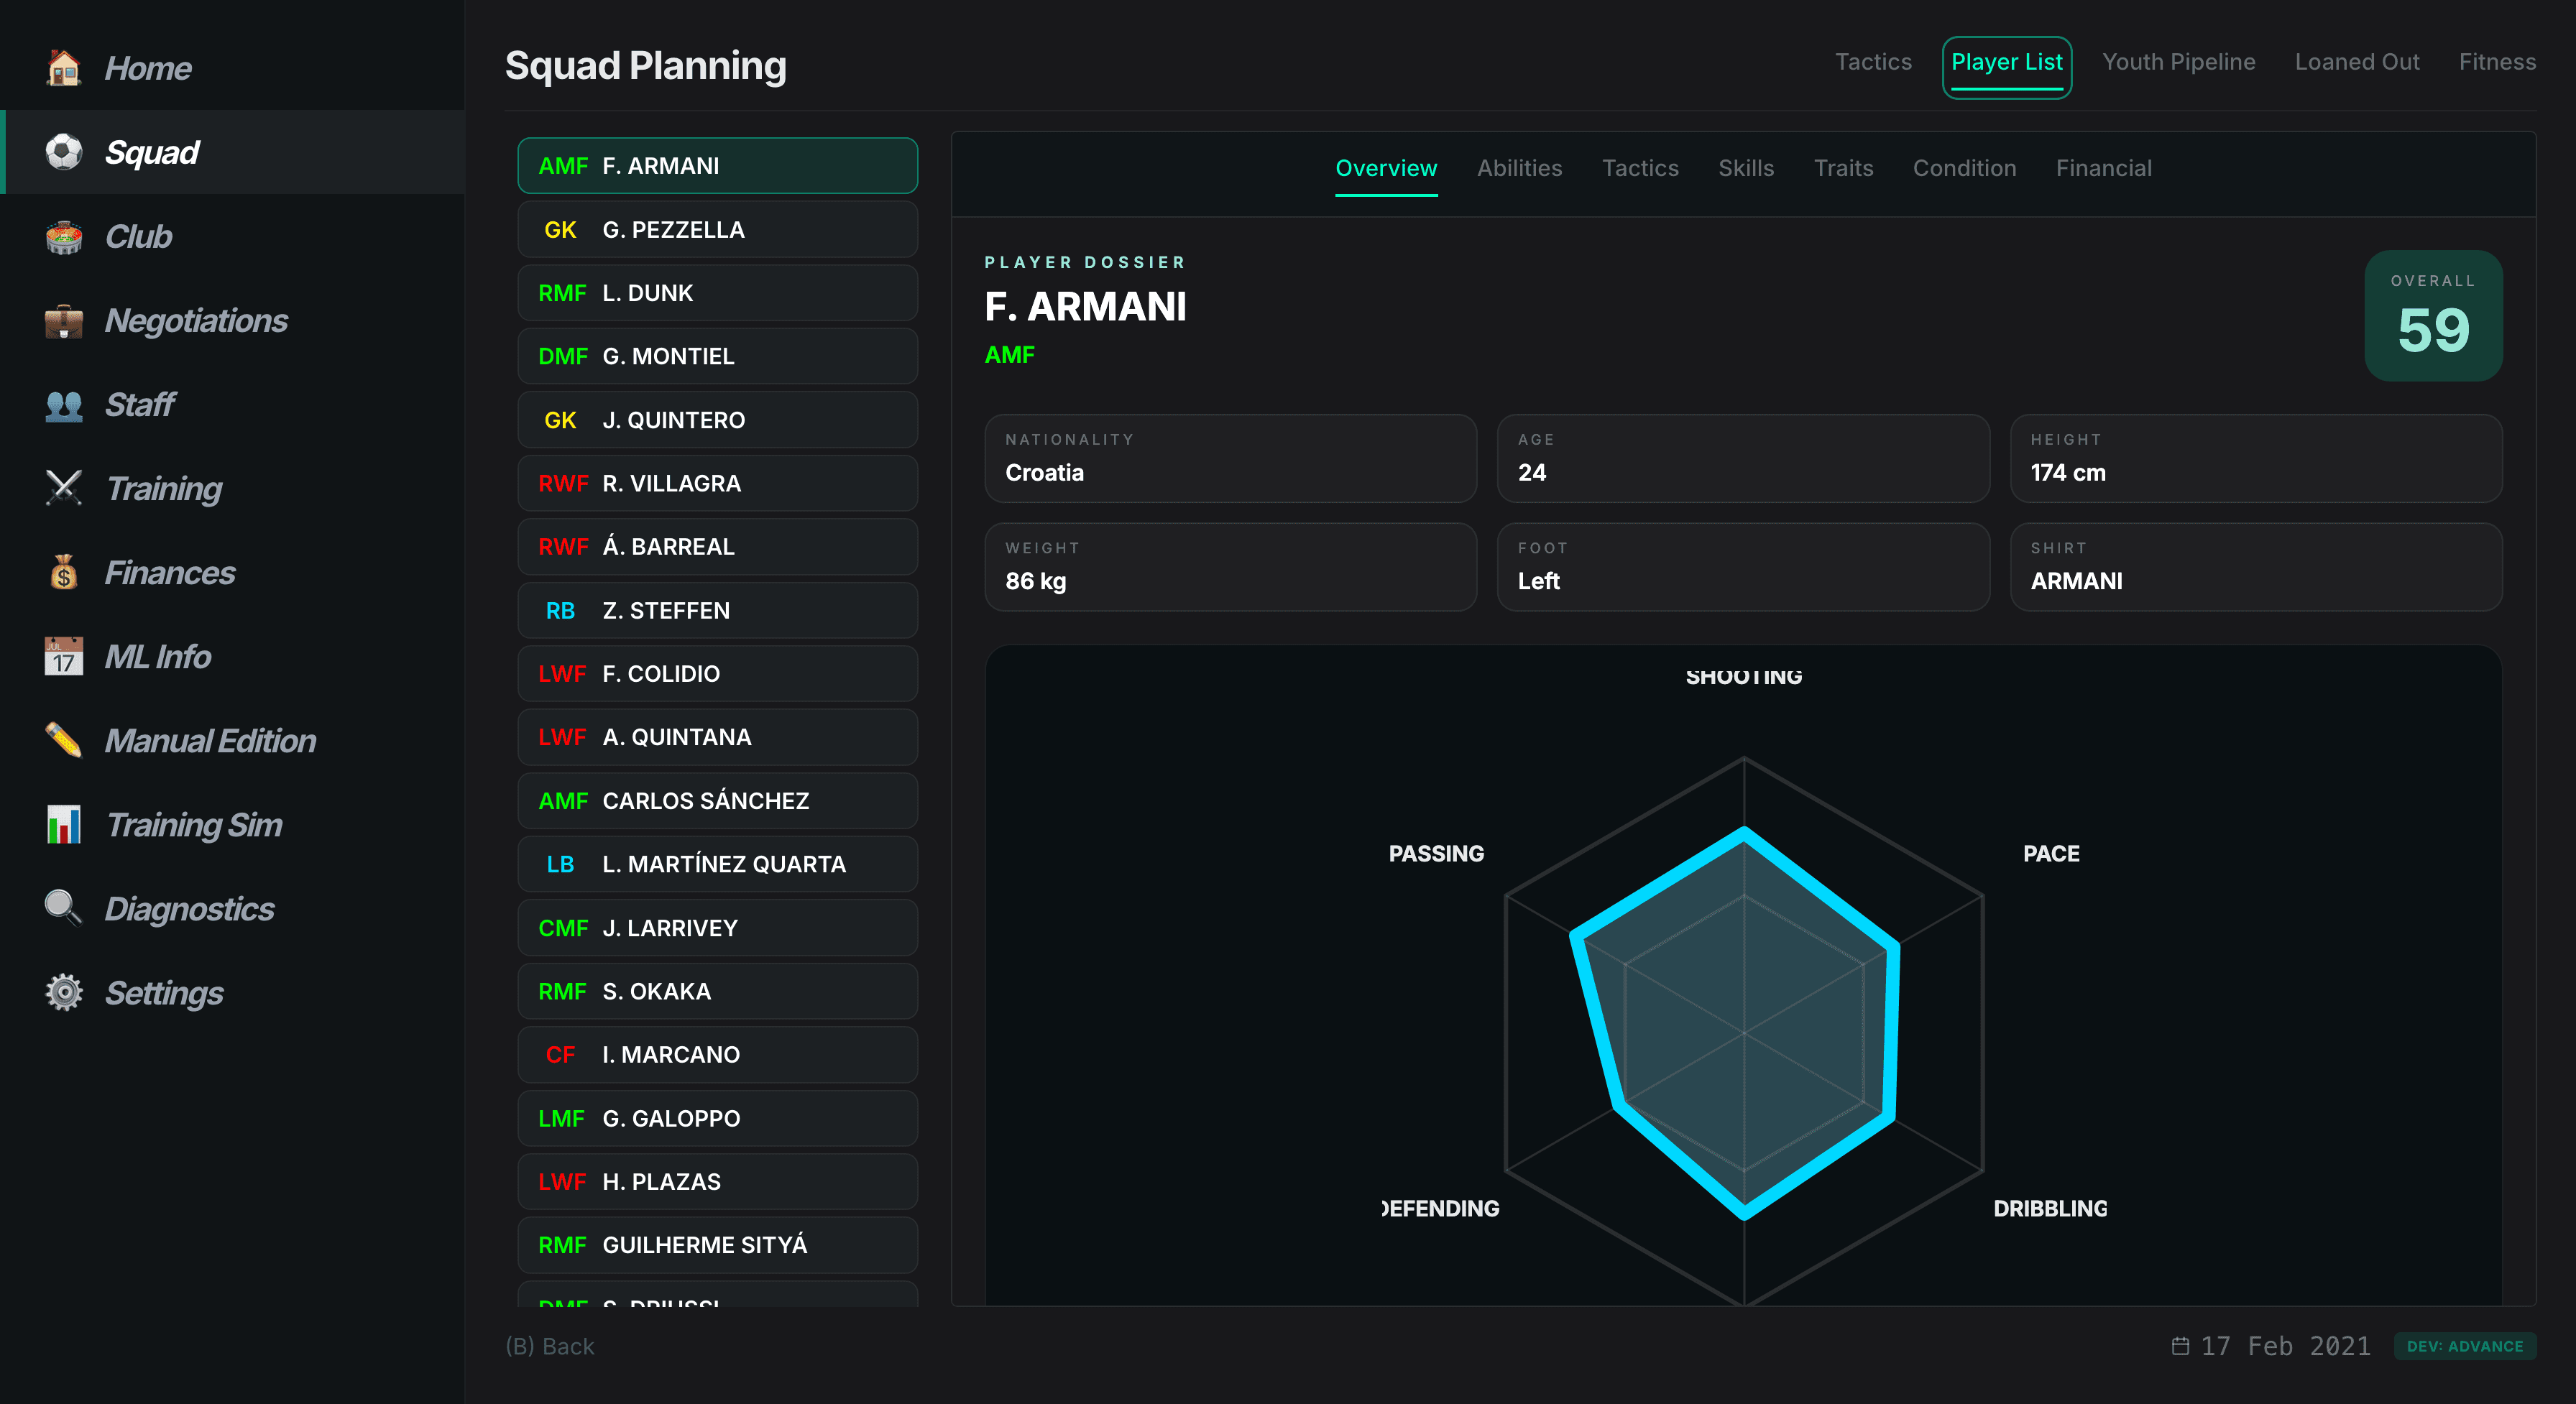Select player A. QUINTANA
This screenshot has width=2576, height=1404.
click(x=717, y=737)
